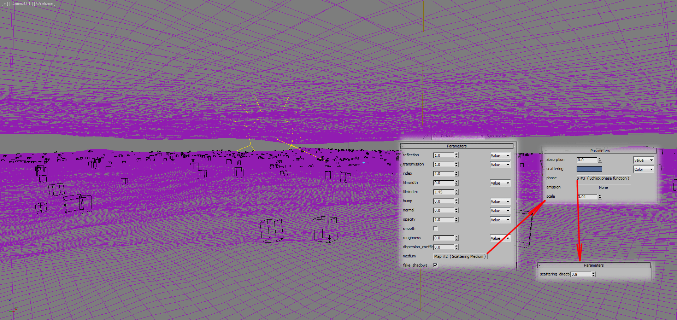Click the pick-material eyedropper icon
Screen dimensions: 677x320
[426, 136]
